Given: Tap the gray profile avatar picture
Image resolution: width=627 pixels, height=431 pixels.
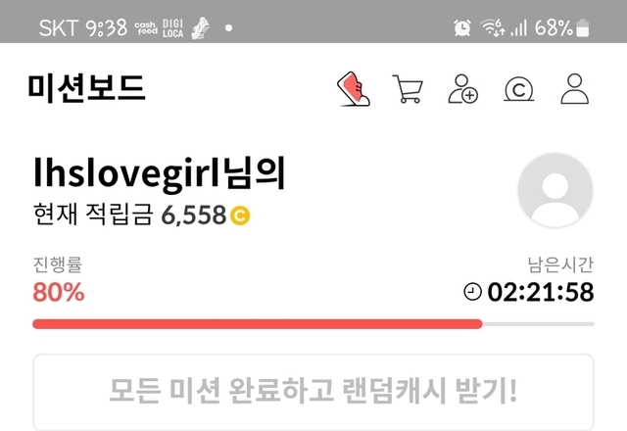Looking at the screenshot, I should click(x=555, y=190).
